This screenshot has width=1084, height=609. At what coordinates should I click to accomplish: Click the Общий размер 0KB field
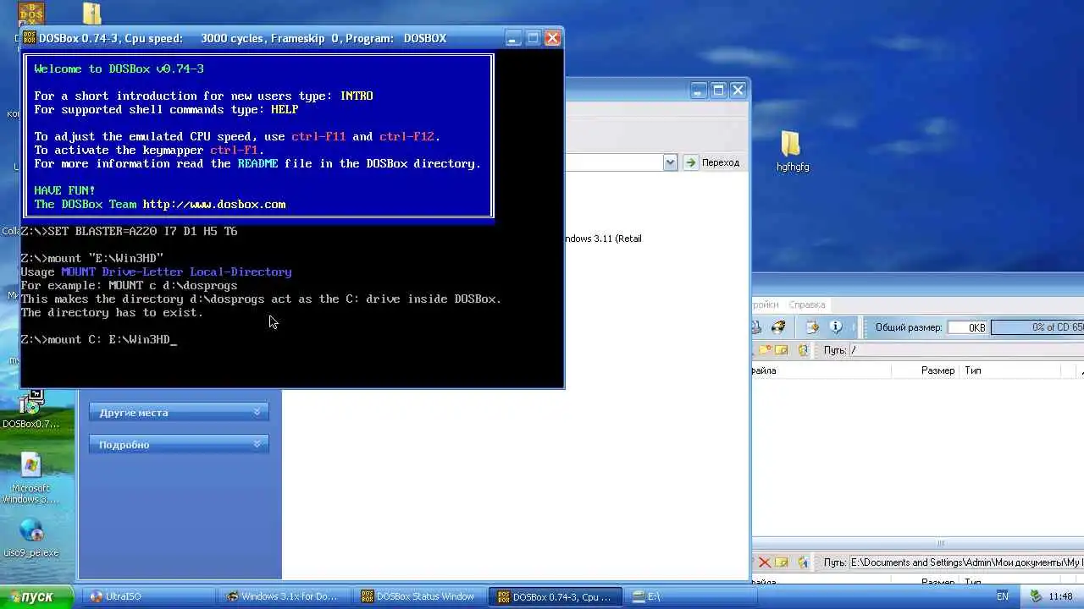pos(966,327)
